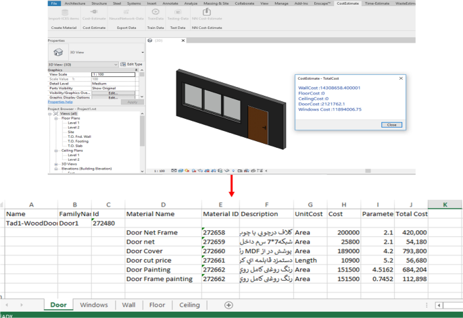463x318 pixels.
Task: Click the Cost-Estimate ribbon icon
Action: [x=94, y=11]
